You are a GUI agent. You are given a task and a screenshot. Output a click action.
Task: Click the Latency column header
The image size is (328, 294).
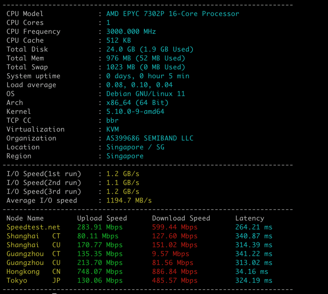(x=250, y=218)
